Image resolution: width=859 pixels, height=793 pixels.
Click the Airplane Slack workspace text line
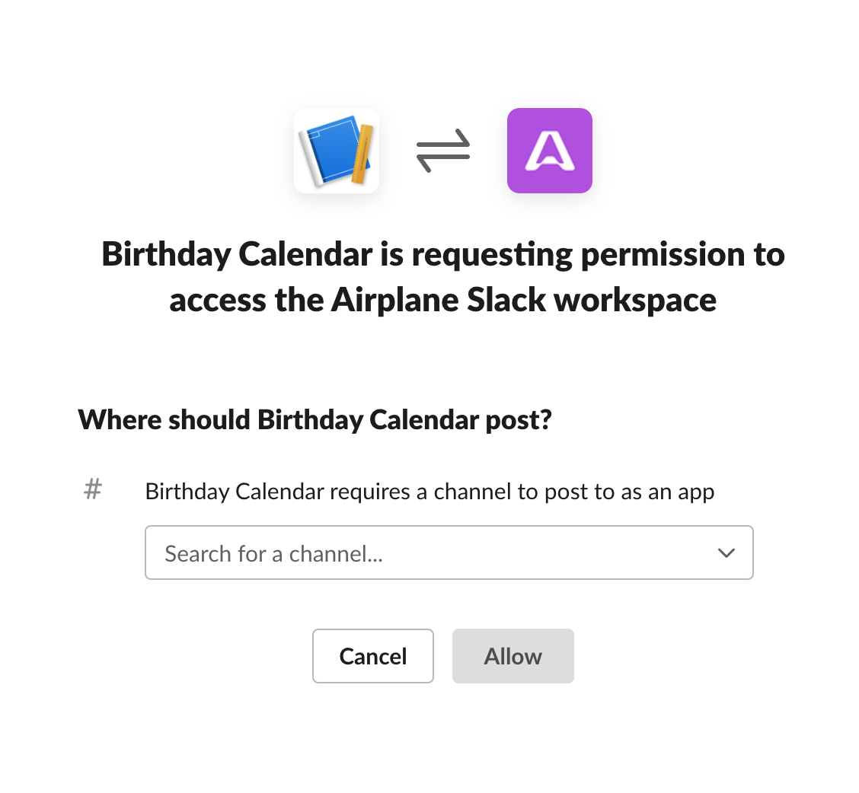coord(443,301)
